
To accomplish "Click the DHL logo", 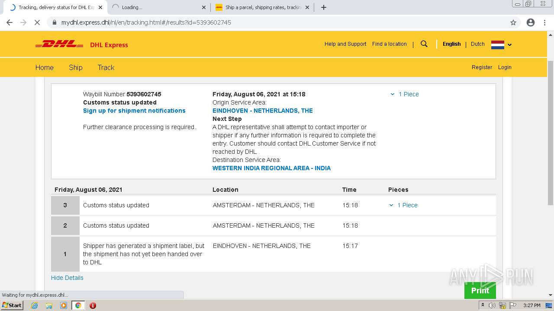I will 59,44.
